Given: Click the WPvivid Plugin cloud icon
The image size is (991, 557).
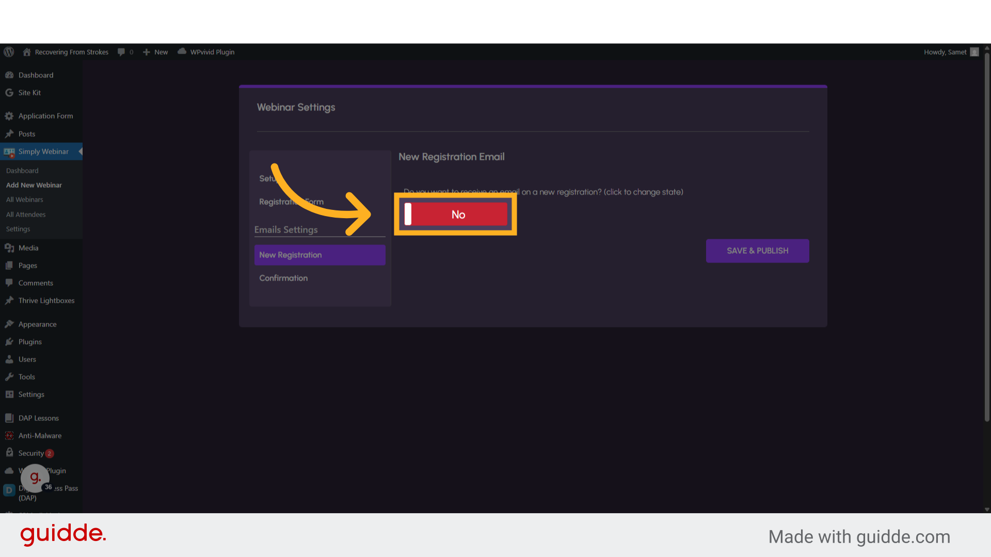Looking at the screenshot, I should point(182,52).
